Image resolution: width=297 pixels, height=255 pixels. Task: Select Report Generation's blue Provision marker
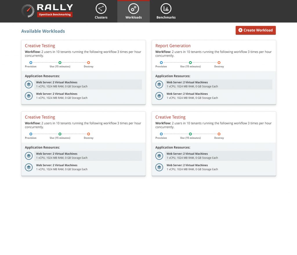pos(161,62)
